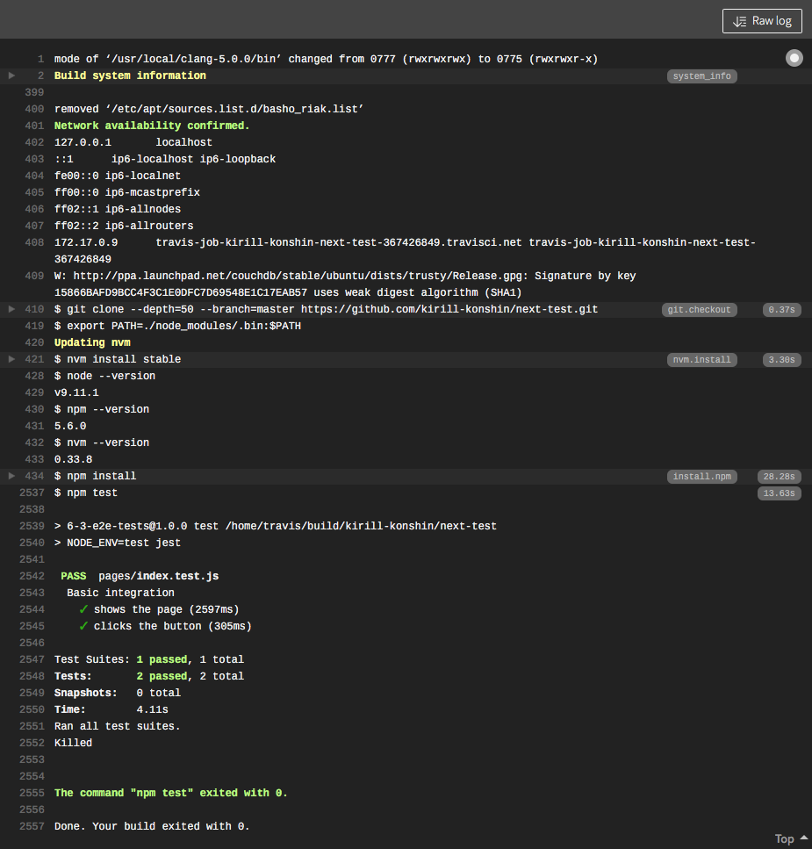Select line number 2557

[31, 826]
